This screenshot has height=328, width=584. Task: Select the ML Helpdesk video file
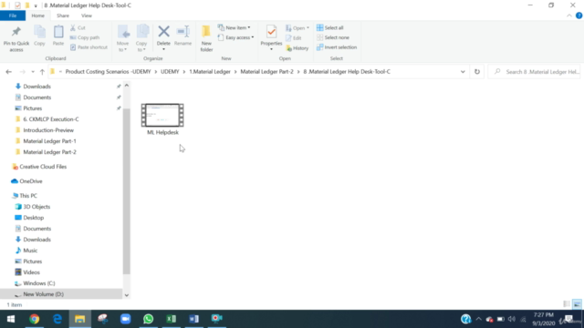tap(162, 119)
